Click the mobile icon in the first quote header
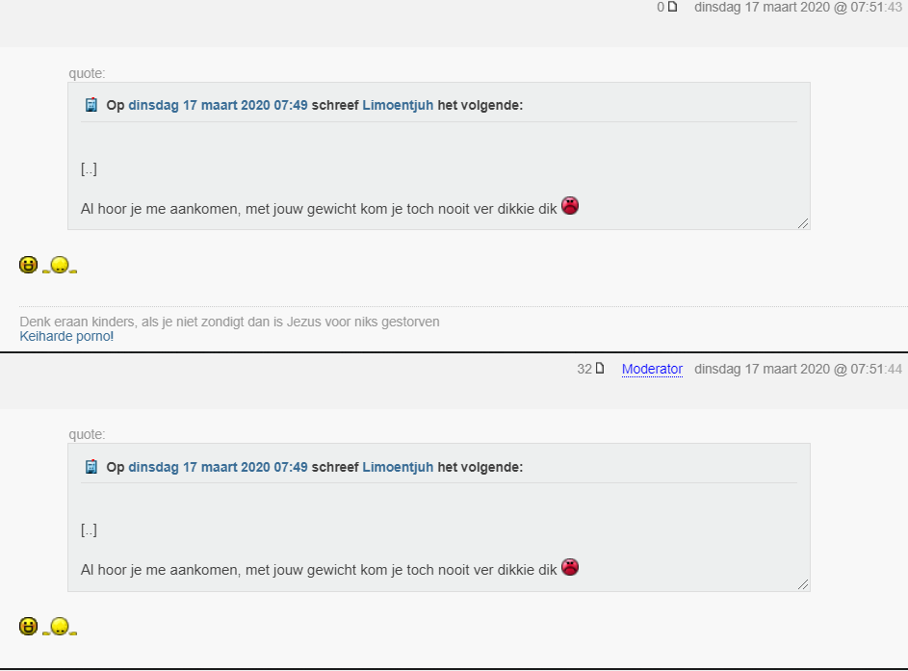This screenshot has width=908, height=671. (91, 105)
